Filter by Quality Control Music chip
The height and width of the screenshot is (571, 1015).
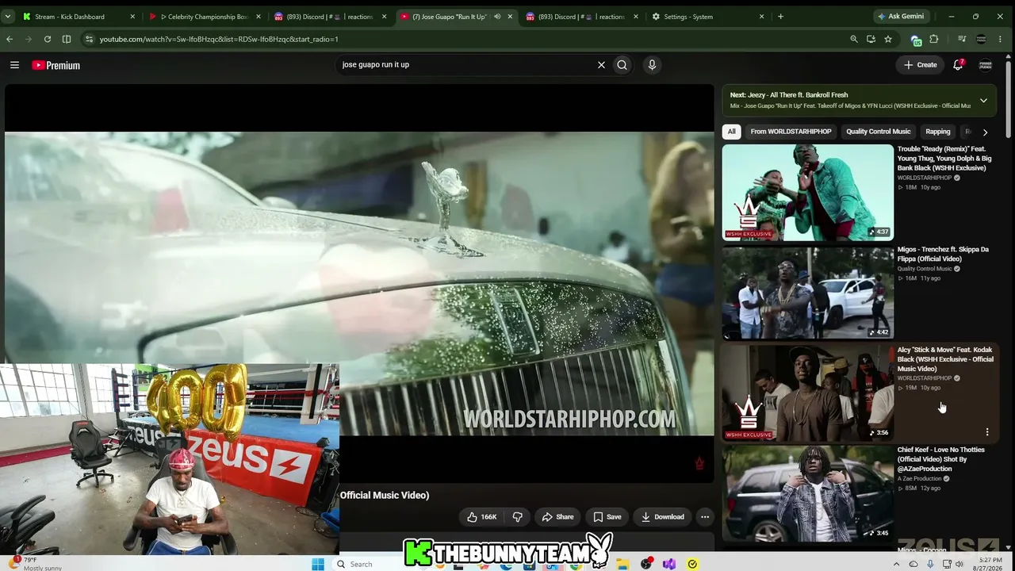pyautogui.click(x=878, y=132)
